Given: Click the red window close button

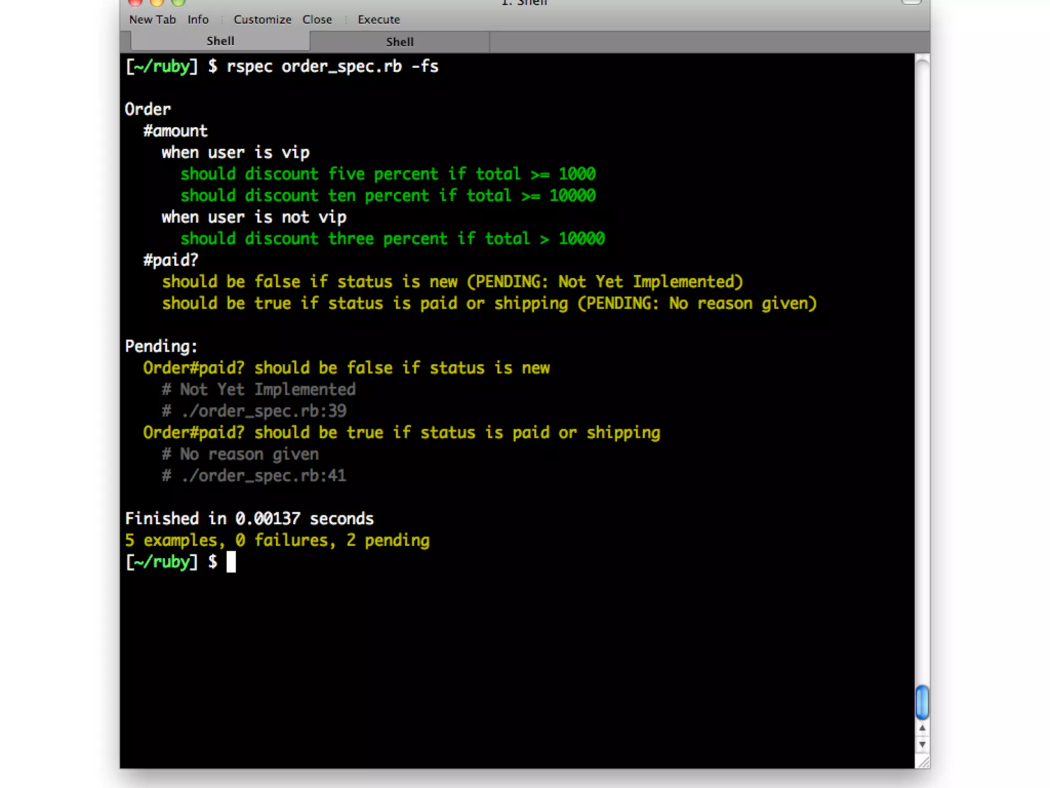Looking at the screenshot, I should tap(135, 3).
